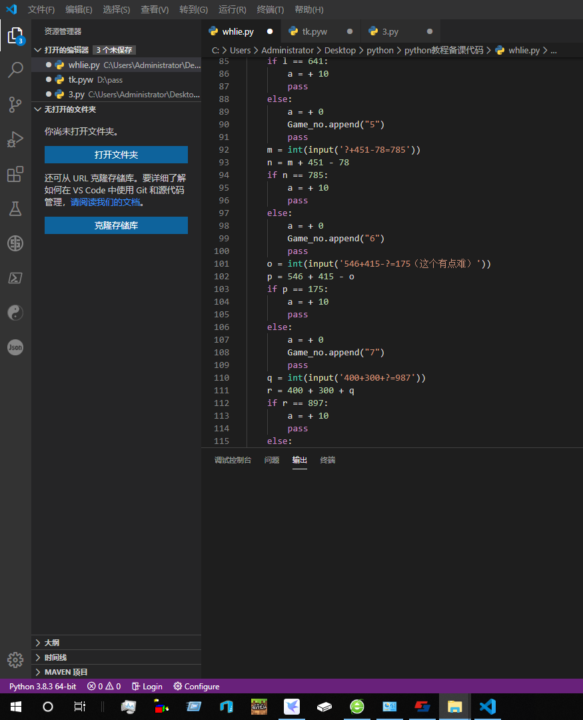Viewport: 583px width, 720px height.
Task: Follow the read our docs link
Action: click(x=105, y=203)
